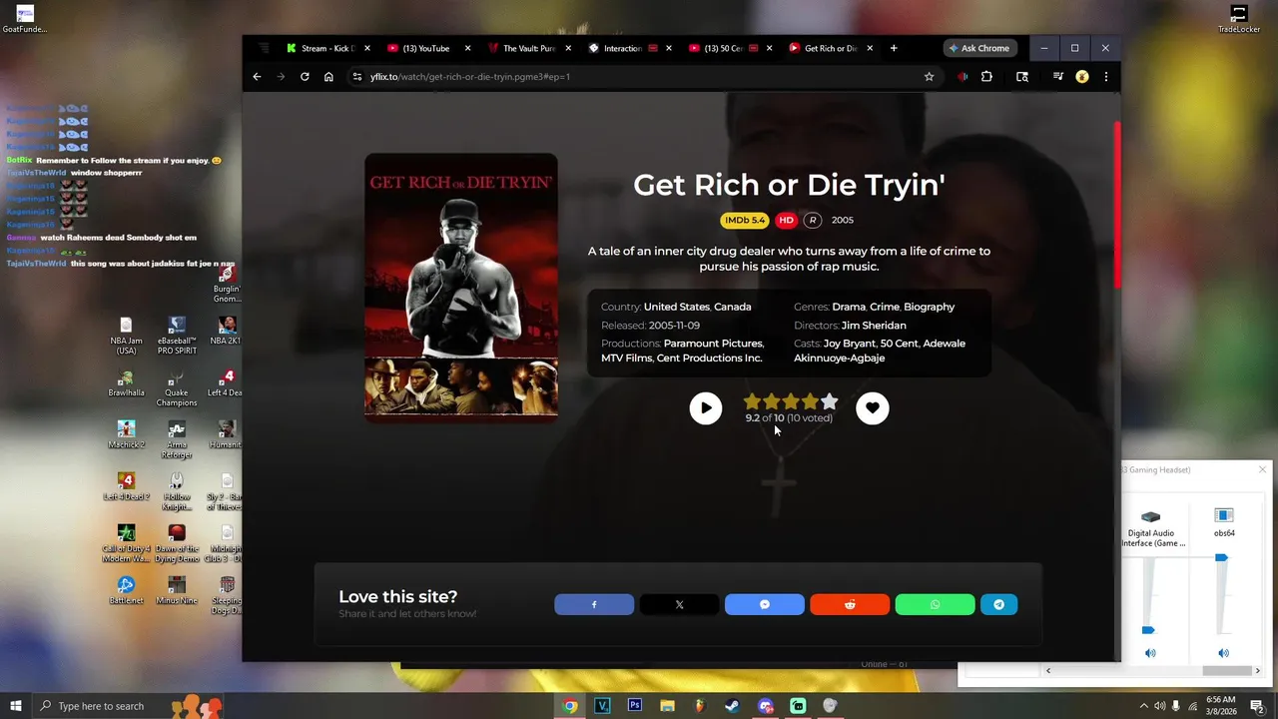Screen dimensions: 1278x719
Task: Open the Paramount Pictures production link
Action: [713, 344]
